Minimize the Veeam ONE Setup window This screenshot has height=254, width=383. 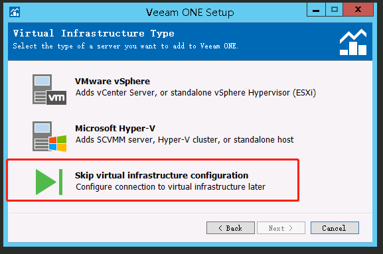(316, 10)
